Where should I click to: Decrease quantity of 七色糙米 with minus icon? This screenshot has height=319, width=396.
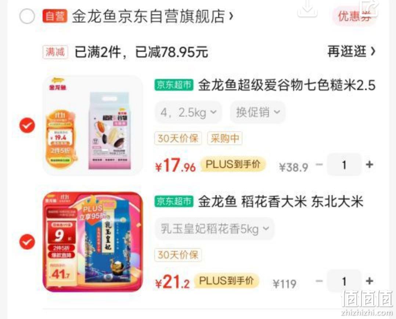tap(320, 165)
